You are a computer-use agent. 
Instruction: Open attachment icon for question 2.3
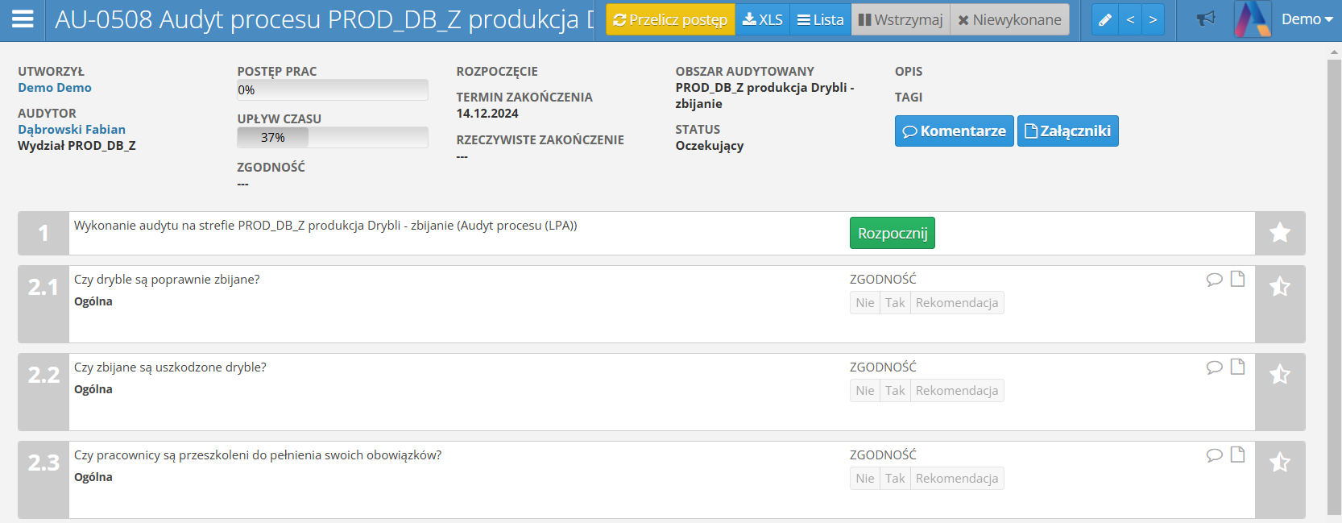1238,455
